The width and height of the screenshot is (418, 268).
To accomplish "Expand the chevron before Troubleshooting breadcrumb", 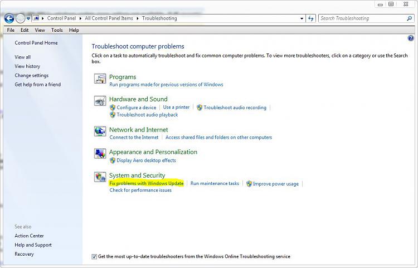I will 138,18.
